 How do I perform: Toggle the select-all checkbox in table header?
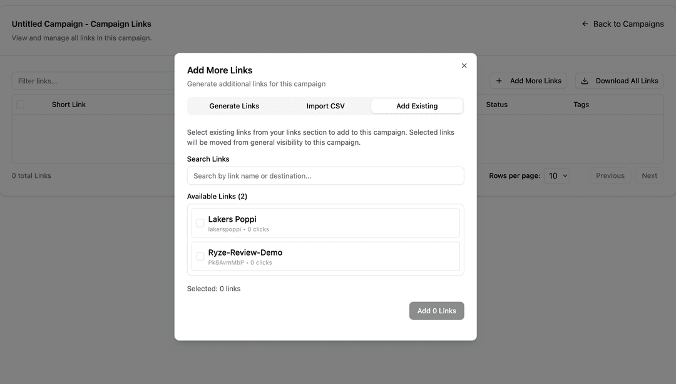[20, 105]
